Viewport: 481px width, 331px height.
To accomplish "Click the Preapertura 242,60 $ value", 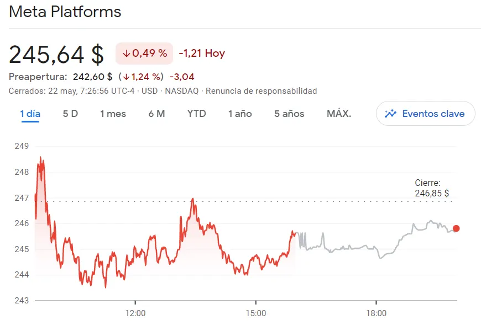I will click(x=92, y=77).
